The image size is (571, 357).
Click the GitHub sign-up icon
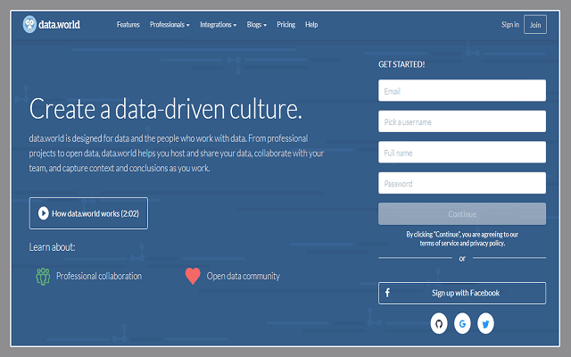pyautogui.click(x=438, y=323)
